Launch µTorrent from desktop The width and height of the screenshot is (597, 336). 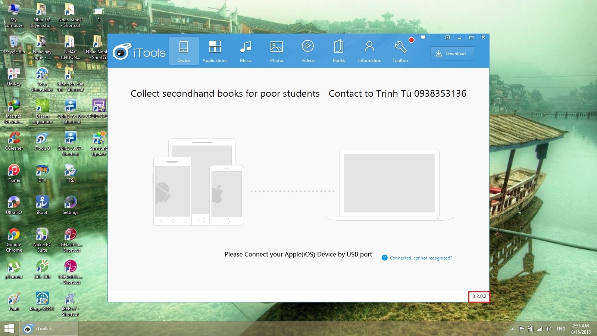click(14, 270)
